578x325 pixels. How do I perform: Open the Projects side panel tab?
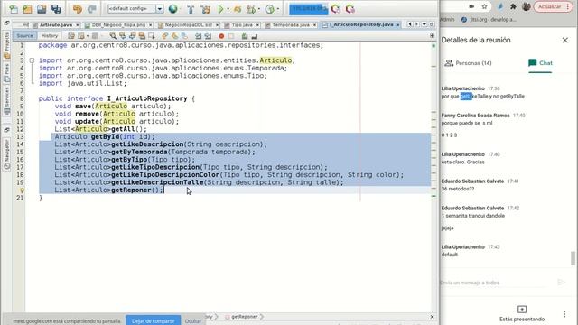6,45
